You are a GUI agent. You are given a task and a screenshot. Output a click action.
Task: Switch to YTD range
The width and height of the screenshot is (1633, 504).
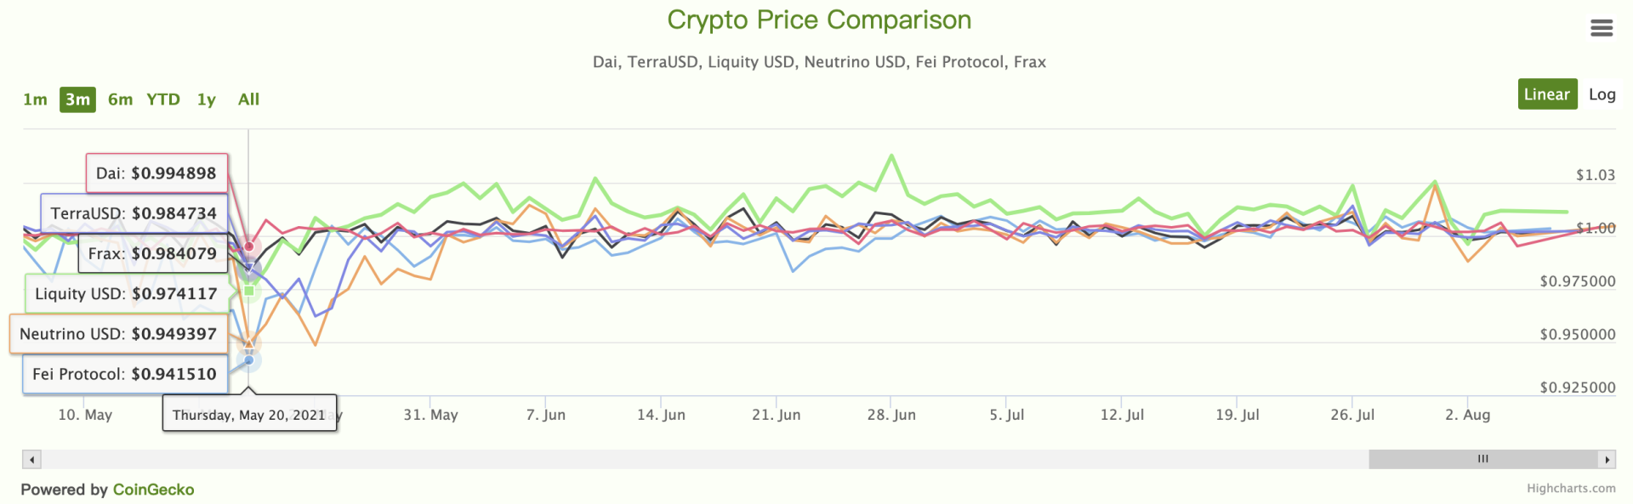(x=163, y=99)
